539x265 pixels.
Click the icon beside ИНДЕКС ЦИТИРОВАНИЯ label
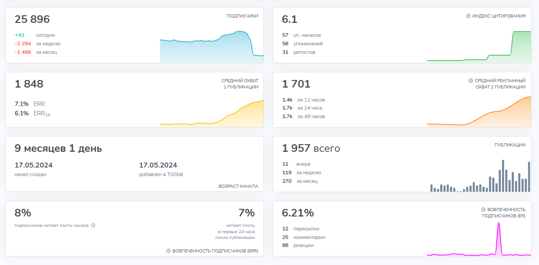coord(468,16)
